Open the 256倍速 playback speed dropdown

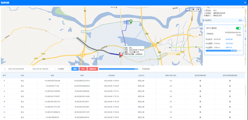(x=63, y=69)
